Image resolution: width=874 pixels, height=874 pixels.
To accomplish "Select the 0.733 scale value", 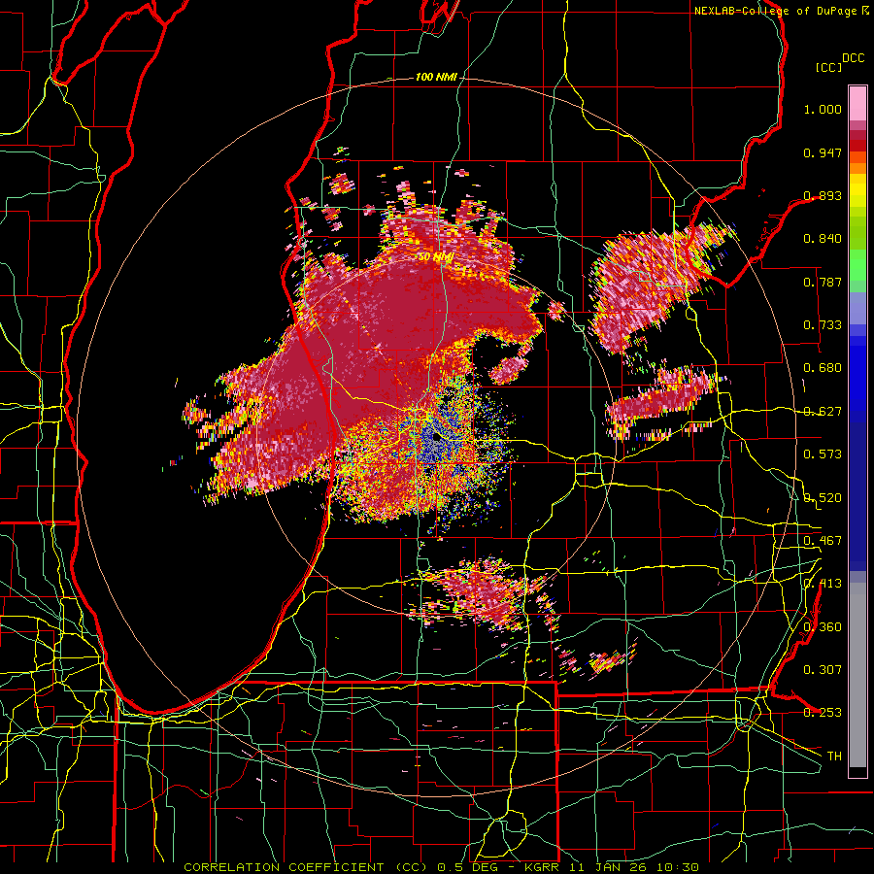I will (823, 325).
